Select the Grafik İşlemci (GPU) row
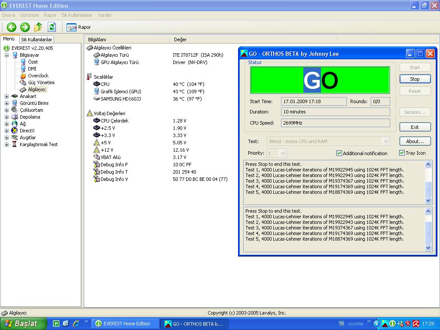The image size is (440, 330). [149, 92]
